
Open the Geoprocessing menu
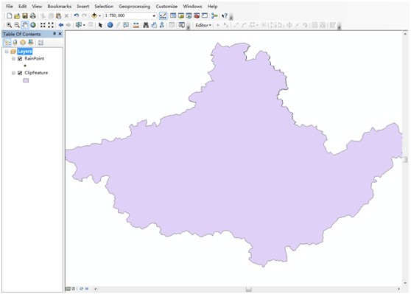[135, 7]
